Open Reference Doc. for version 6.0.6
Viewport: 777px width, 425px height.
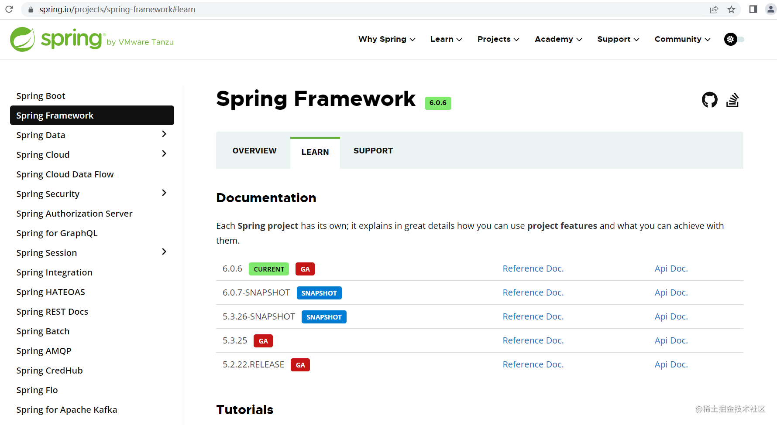click(533, 269)
